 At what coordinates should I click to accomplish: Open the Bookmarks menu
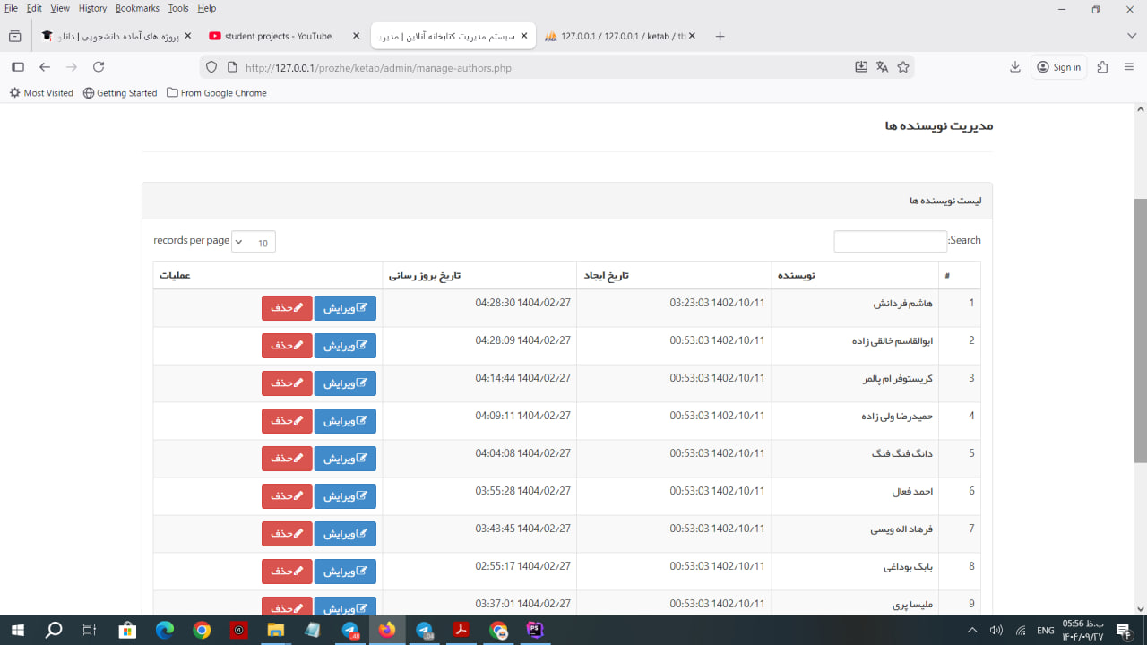tap(137, 8)
